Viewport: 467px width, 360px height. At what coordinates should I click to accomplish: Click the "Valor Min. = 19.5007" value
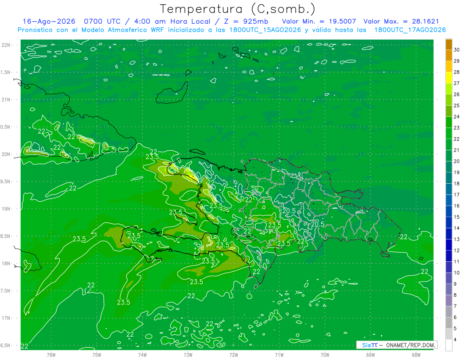[x=319, y=21]
